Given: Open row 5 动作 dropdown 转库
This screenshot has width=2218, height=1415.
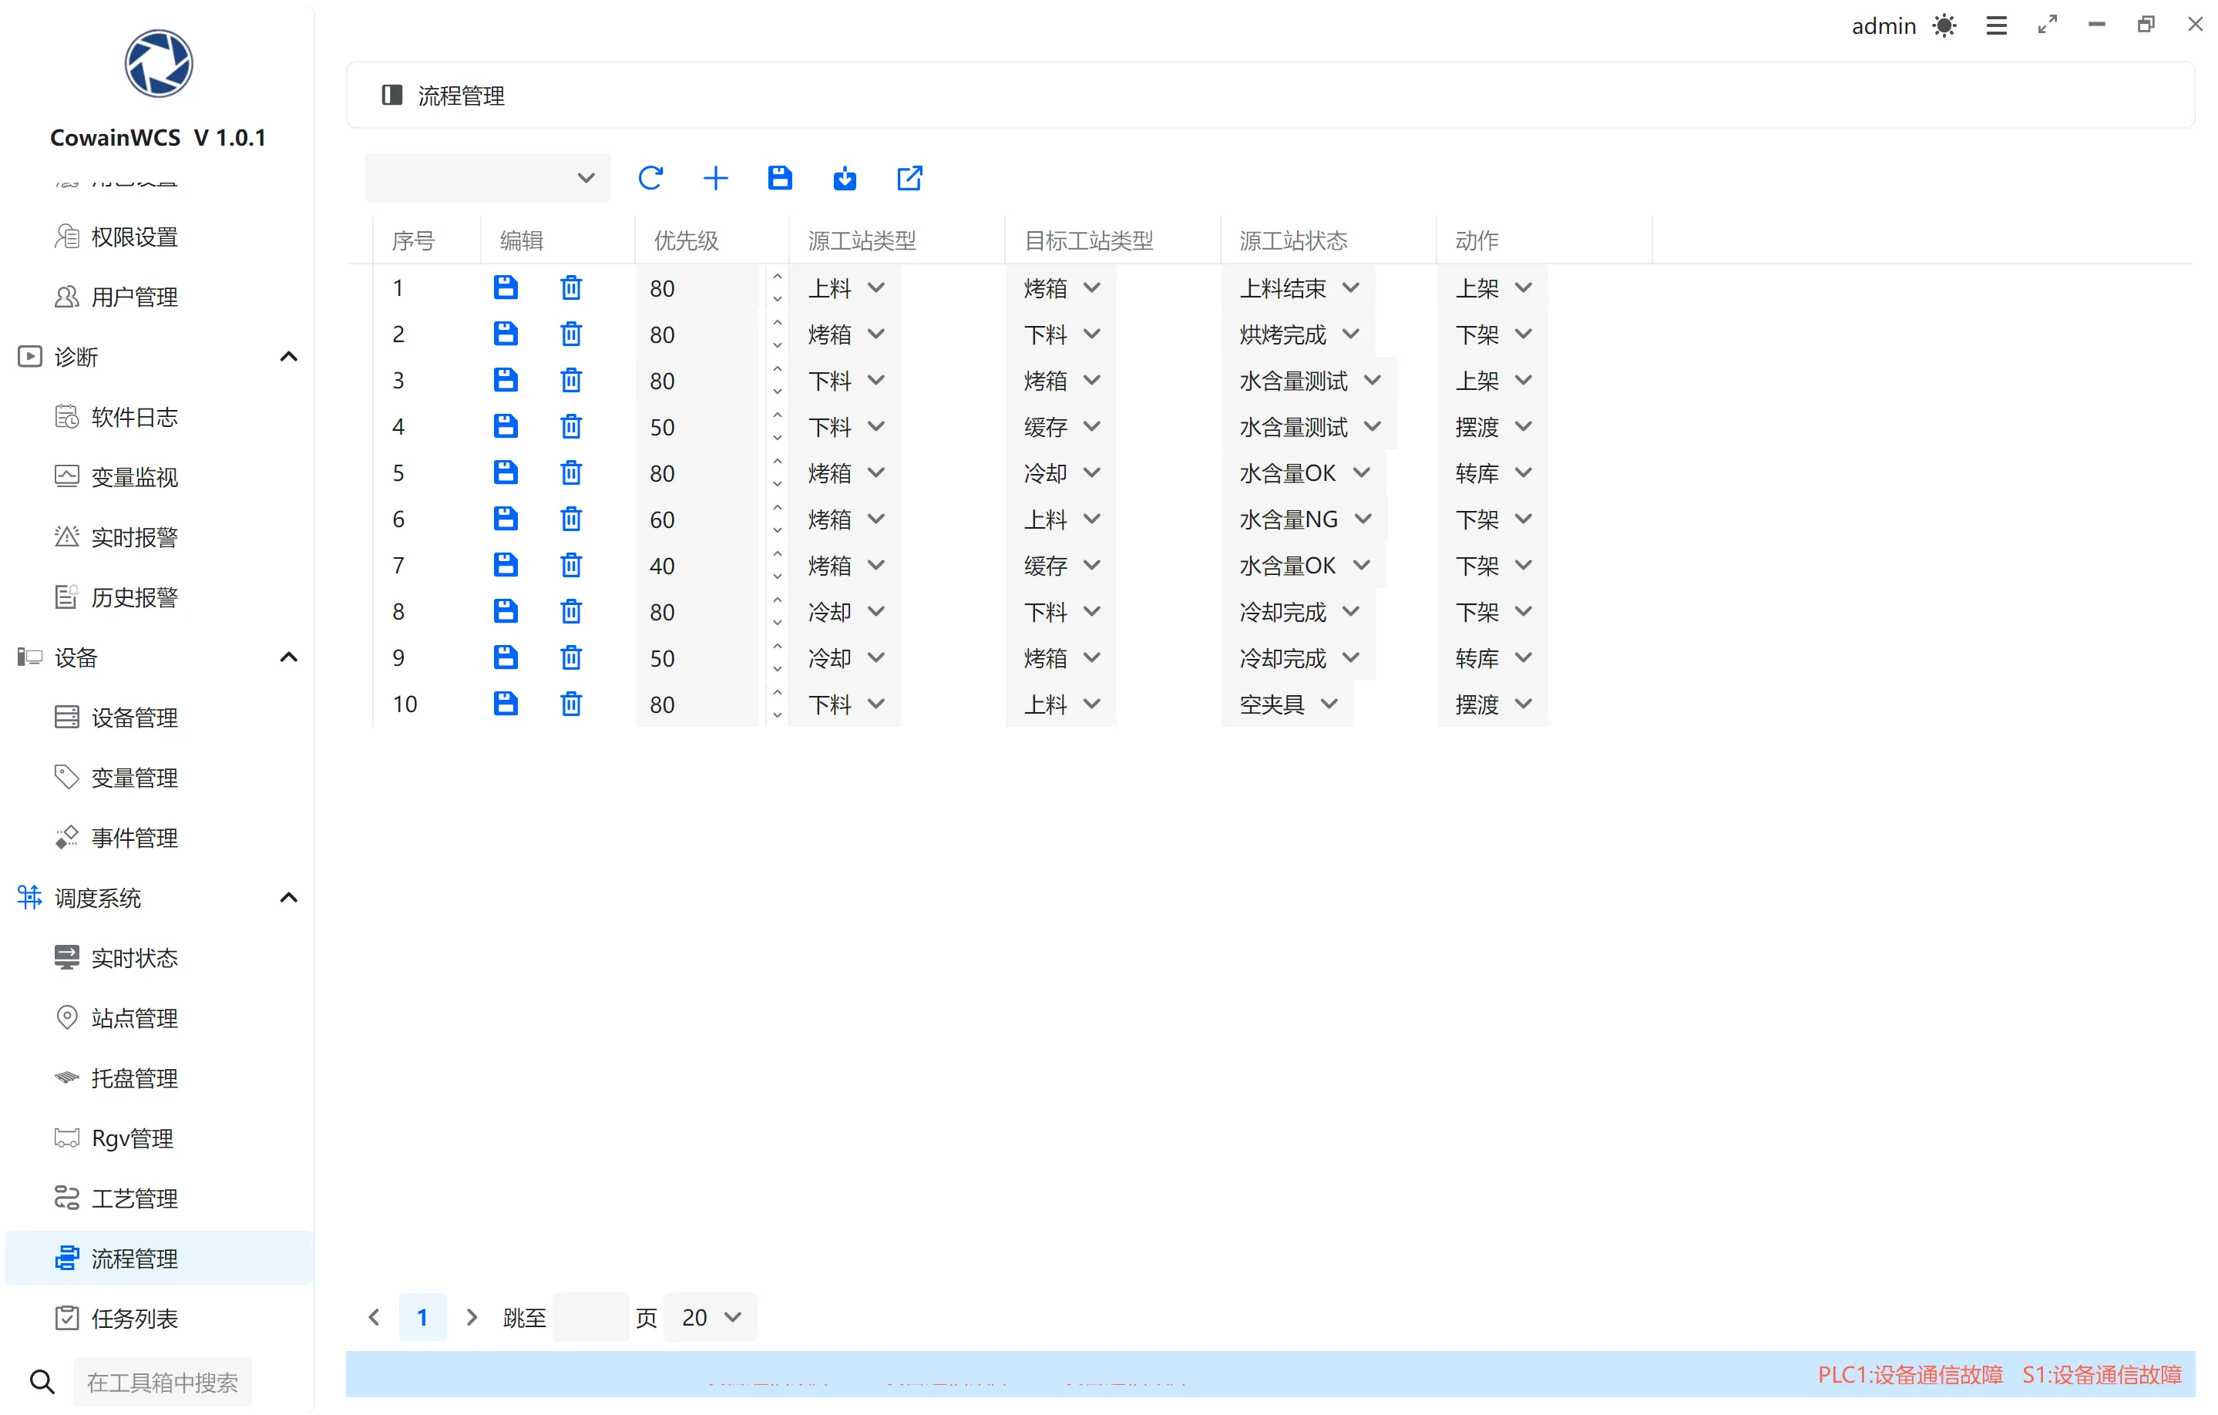Looking at the screenshot, I should [x=1492, y=473].
